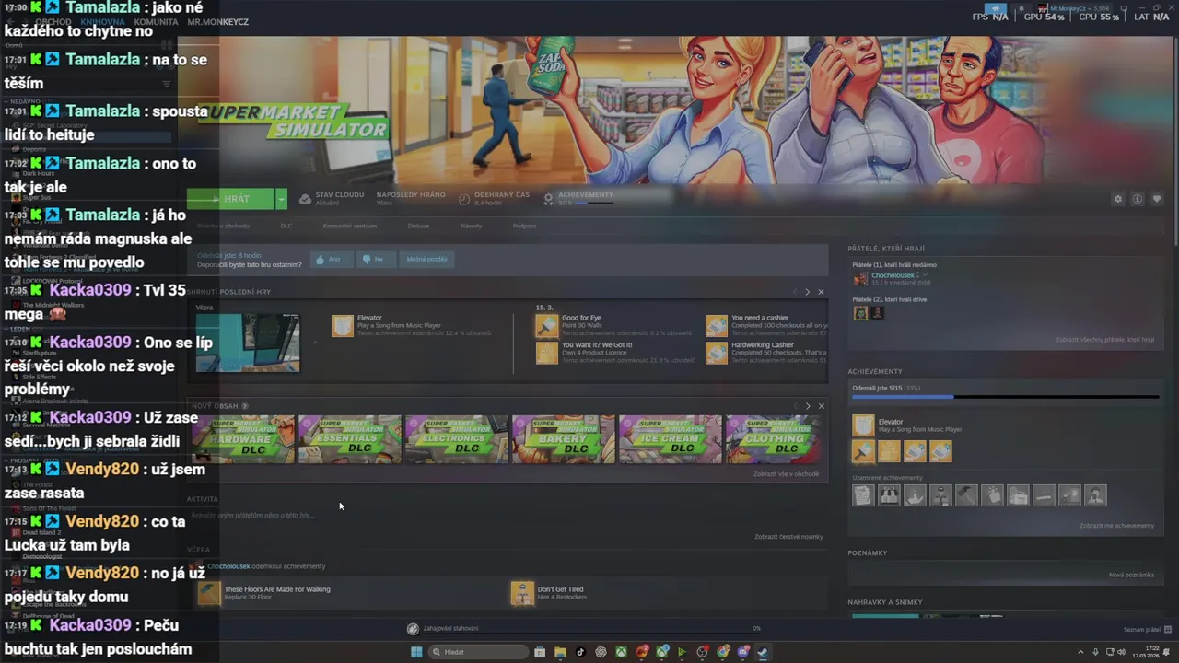Click volume speaker icon in tray

[1121, 652]
